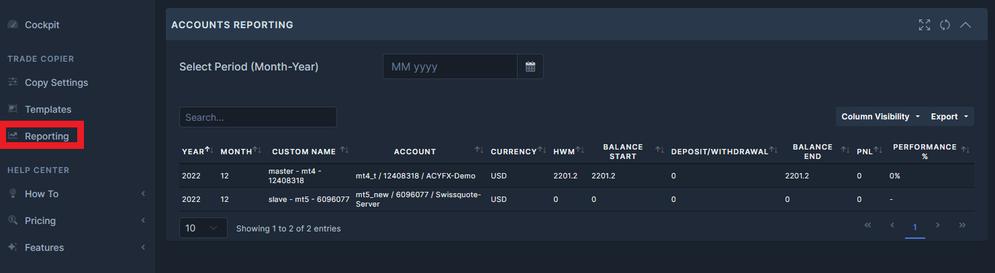Collapse the Accounts Reporting panel

tap(965, 25)
